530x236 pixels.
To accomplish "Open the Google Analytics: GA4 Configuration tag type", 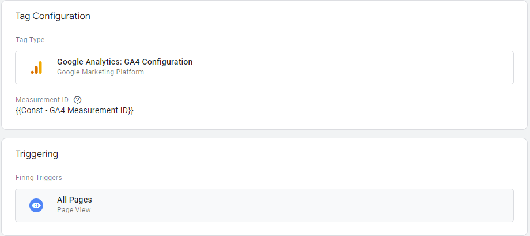I will [124, 62].
